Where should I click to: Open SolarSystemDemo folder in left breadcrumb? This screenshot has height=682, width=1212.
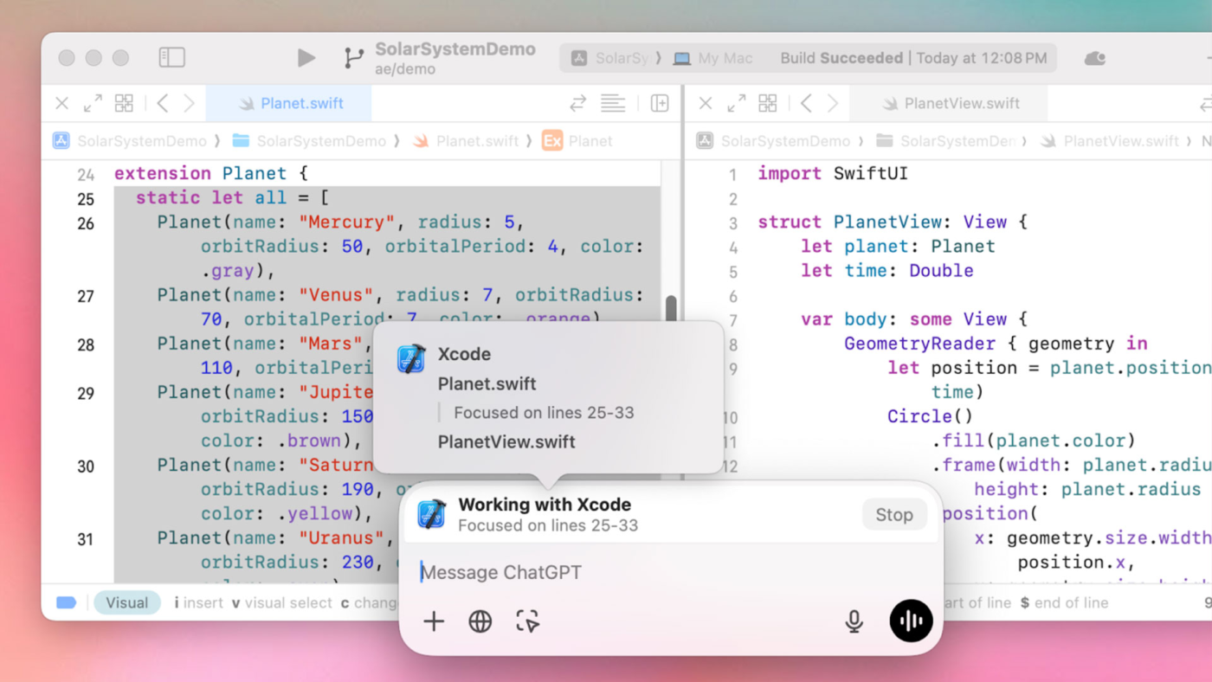coord(309,141)
